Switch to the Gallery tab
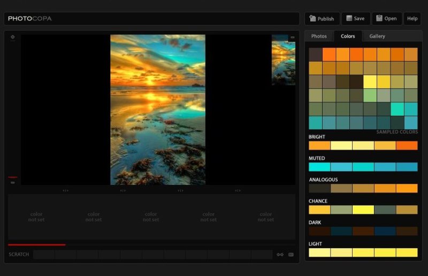428x276 pixels. (x=377, y=36)
